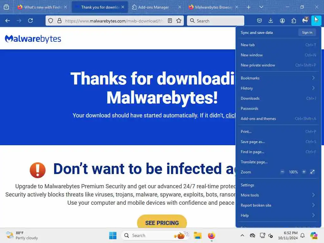
Task: Open the weather widget
Action: pyautogui.click(x=22, y=235)
